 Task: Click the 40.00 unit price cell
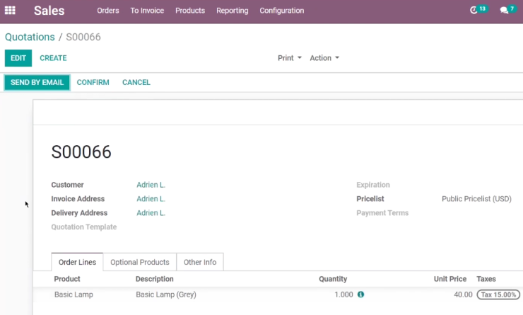tap(463, 294)
